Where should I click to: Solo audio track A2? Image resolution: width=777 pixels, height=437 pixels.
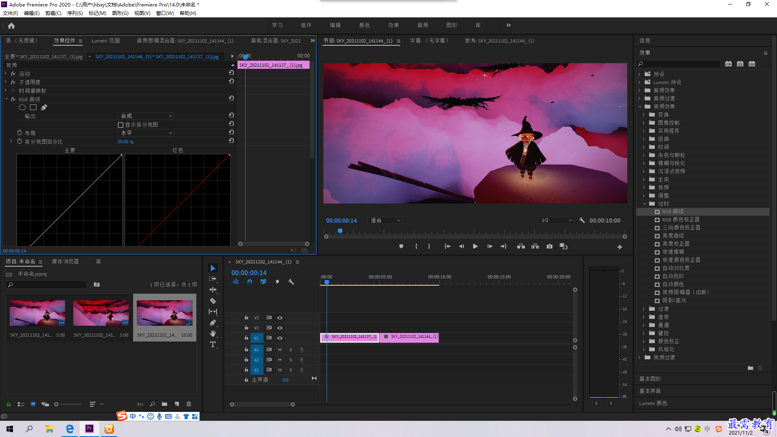tap(291, 360)
